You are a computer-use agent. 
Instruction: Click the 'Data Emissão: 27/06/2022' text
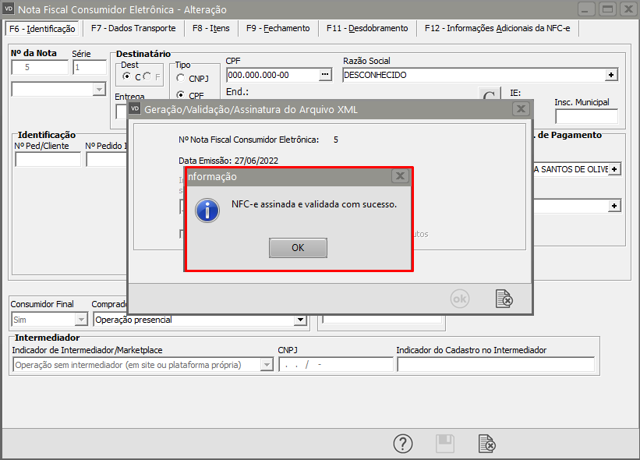coord(228,161)
